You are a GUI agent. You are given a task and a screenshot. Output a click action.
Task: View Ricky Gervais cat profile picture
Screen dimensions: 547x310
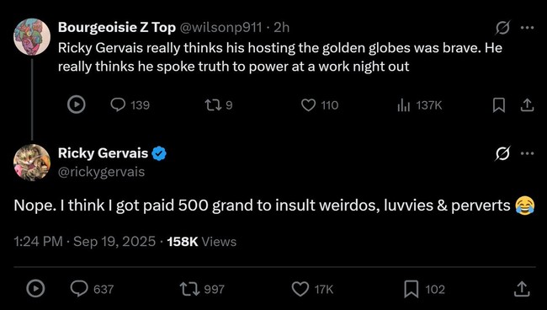pos(32,163)
